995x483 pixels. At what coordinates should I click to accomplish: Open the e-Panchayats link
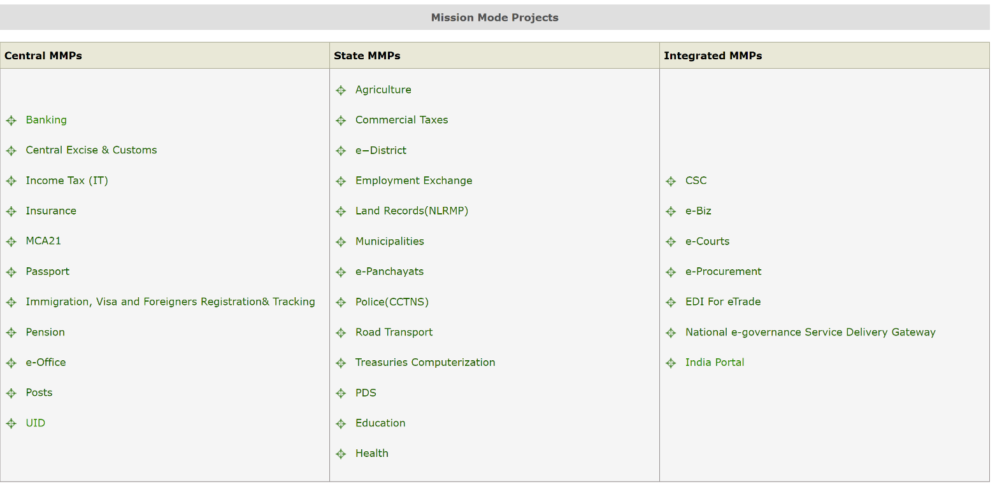(390, 272)
